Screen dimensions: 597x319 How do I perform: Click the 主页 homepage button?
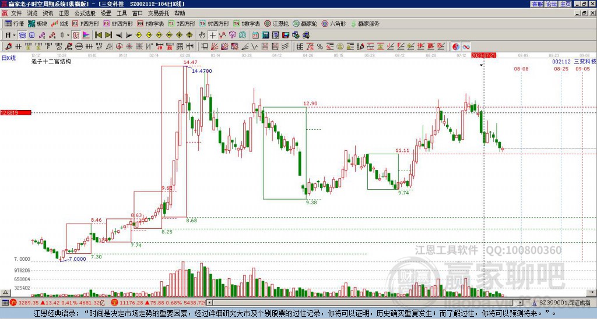click(566, 4)
